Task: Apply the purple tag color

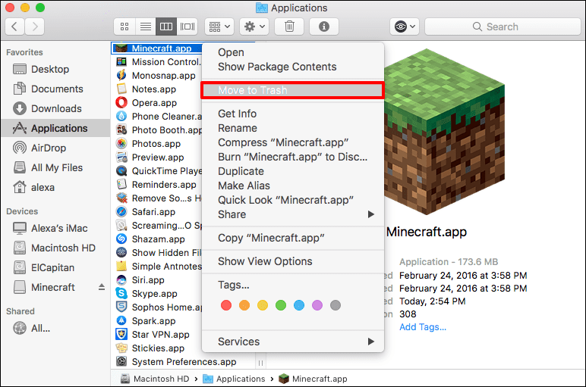Action: tap(317, 305)
